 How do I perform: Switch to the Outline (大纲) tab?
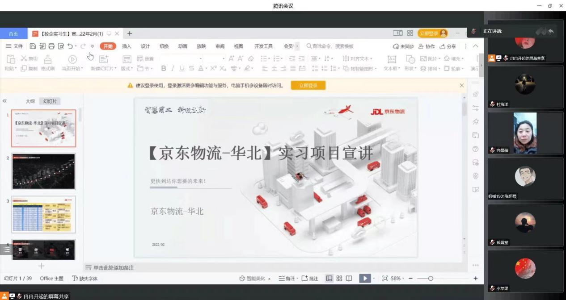[x=30, y=101]
